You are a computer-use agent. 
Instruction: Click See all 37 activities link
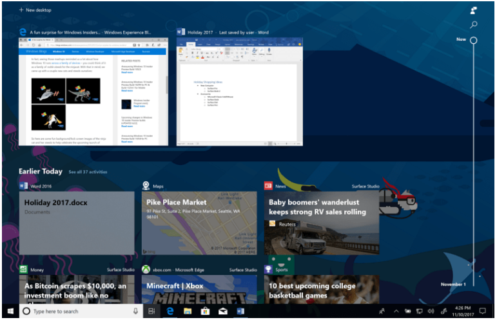[x=88, y=172]
